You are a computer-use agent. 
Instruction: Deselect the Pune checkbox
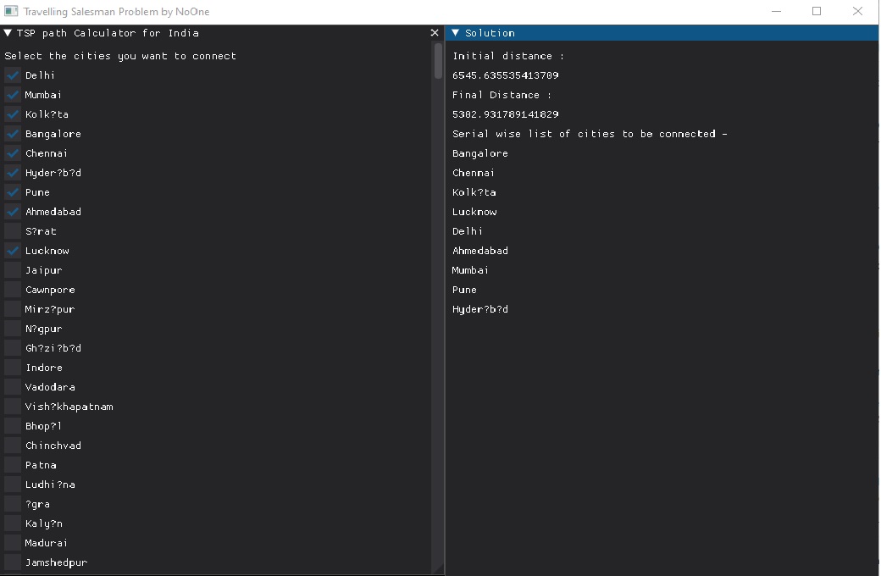(11, 192)
